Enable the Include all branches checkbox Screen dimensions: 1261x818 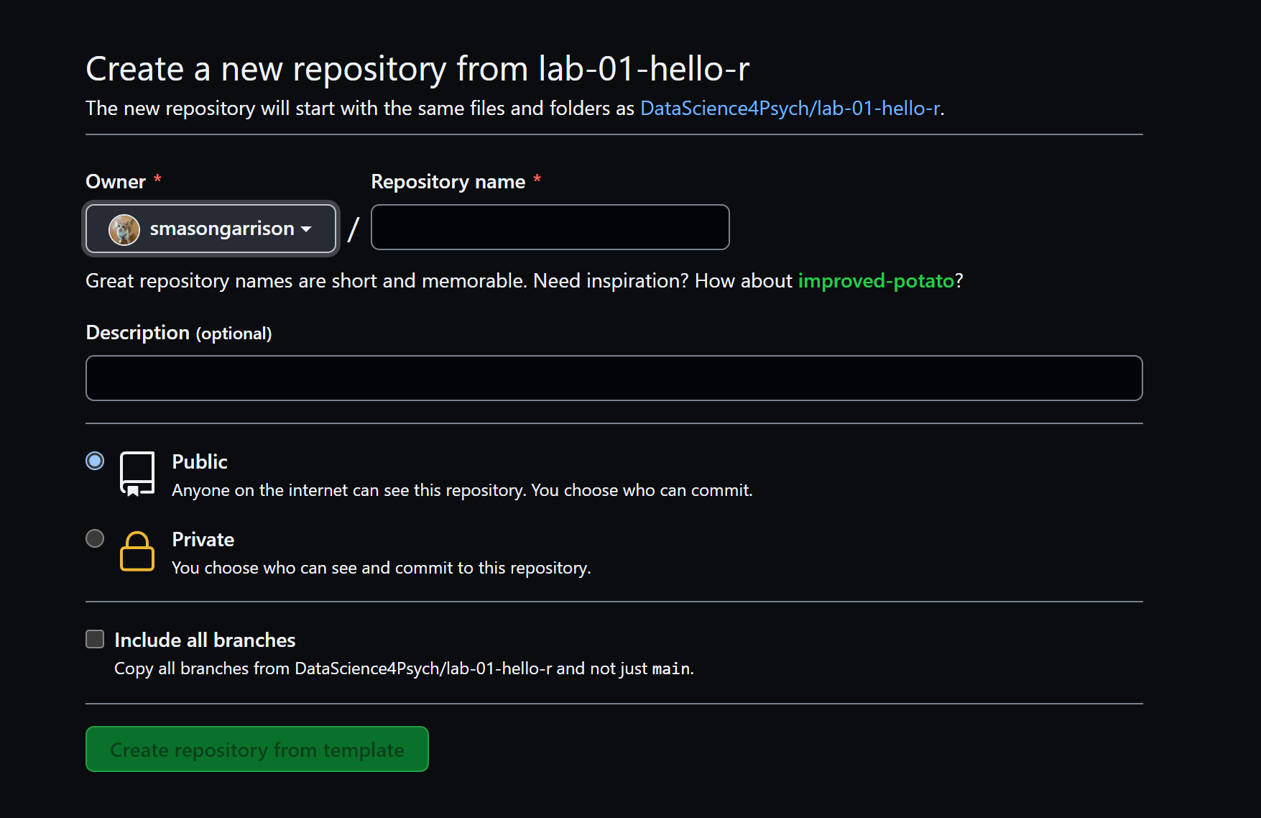pyautogui.click(x=95, y=639)
